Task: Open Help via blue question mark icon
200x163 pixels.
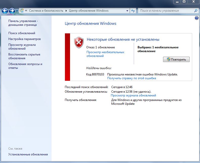Action: (x=196, y=18)
